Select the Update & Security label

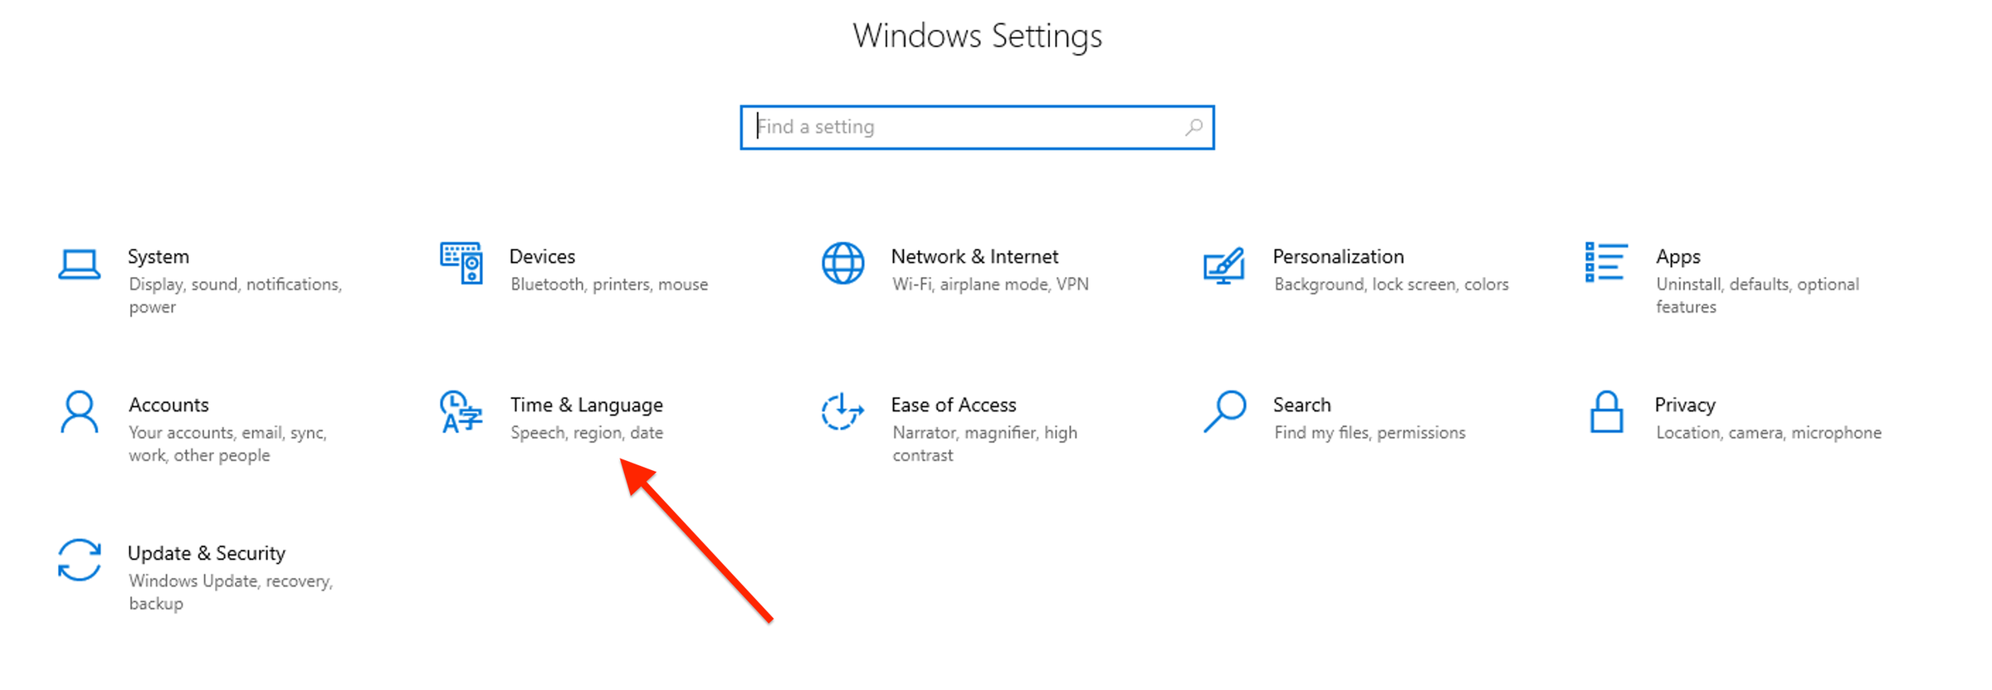207,552
